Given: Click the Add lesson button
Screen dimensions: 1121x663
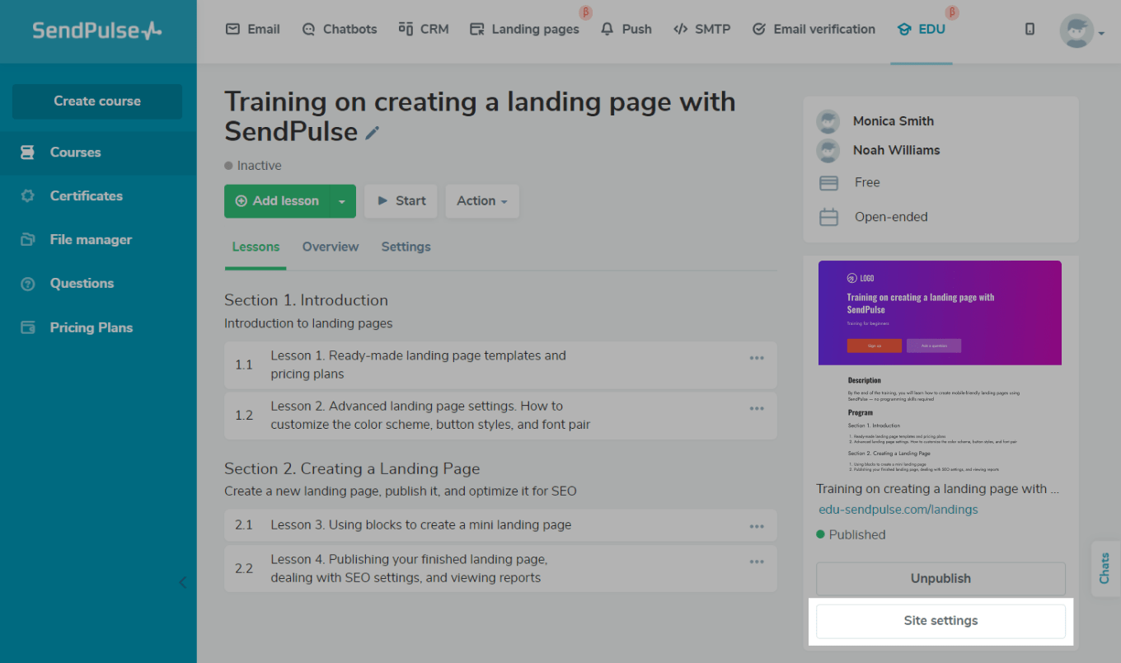Looking at the screenshot, I should pos(277,201).
